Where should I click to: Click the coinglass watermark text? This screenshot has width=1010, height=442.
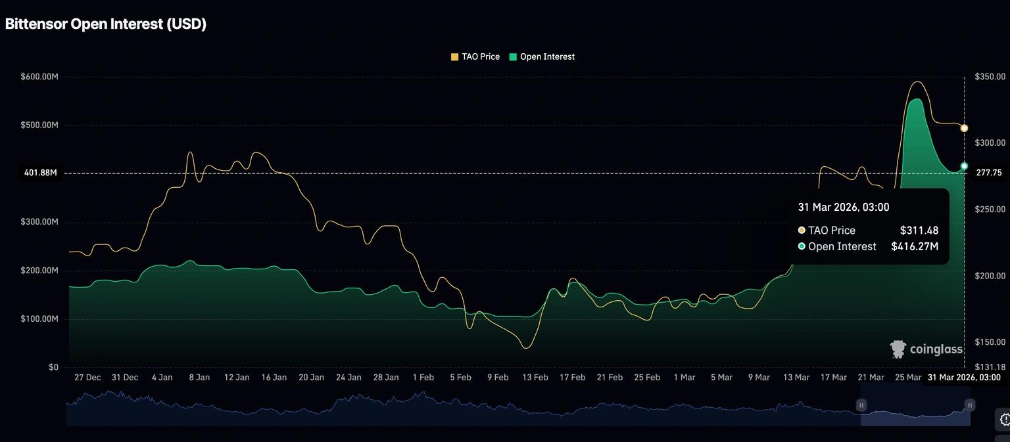point(936,349)
